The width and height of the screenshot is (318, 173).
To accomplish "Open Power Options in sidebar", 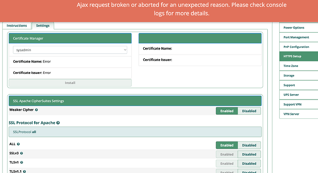I will 299,28.
